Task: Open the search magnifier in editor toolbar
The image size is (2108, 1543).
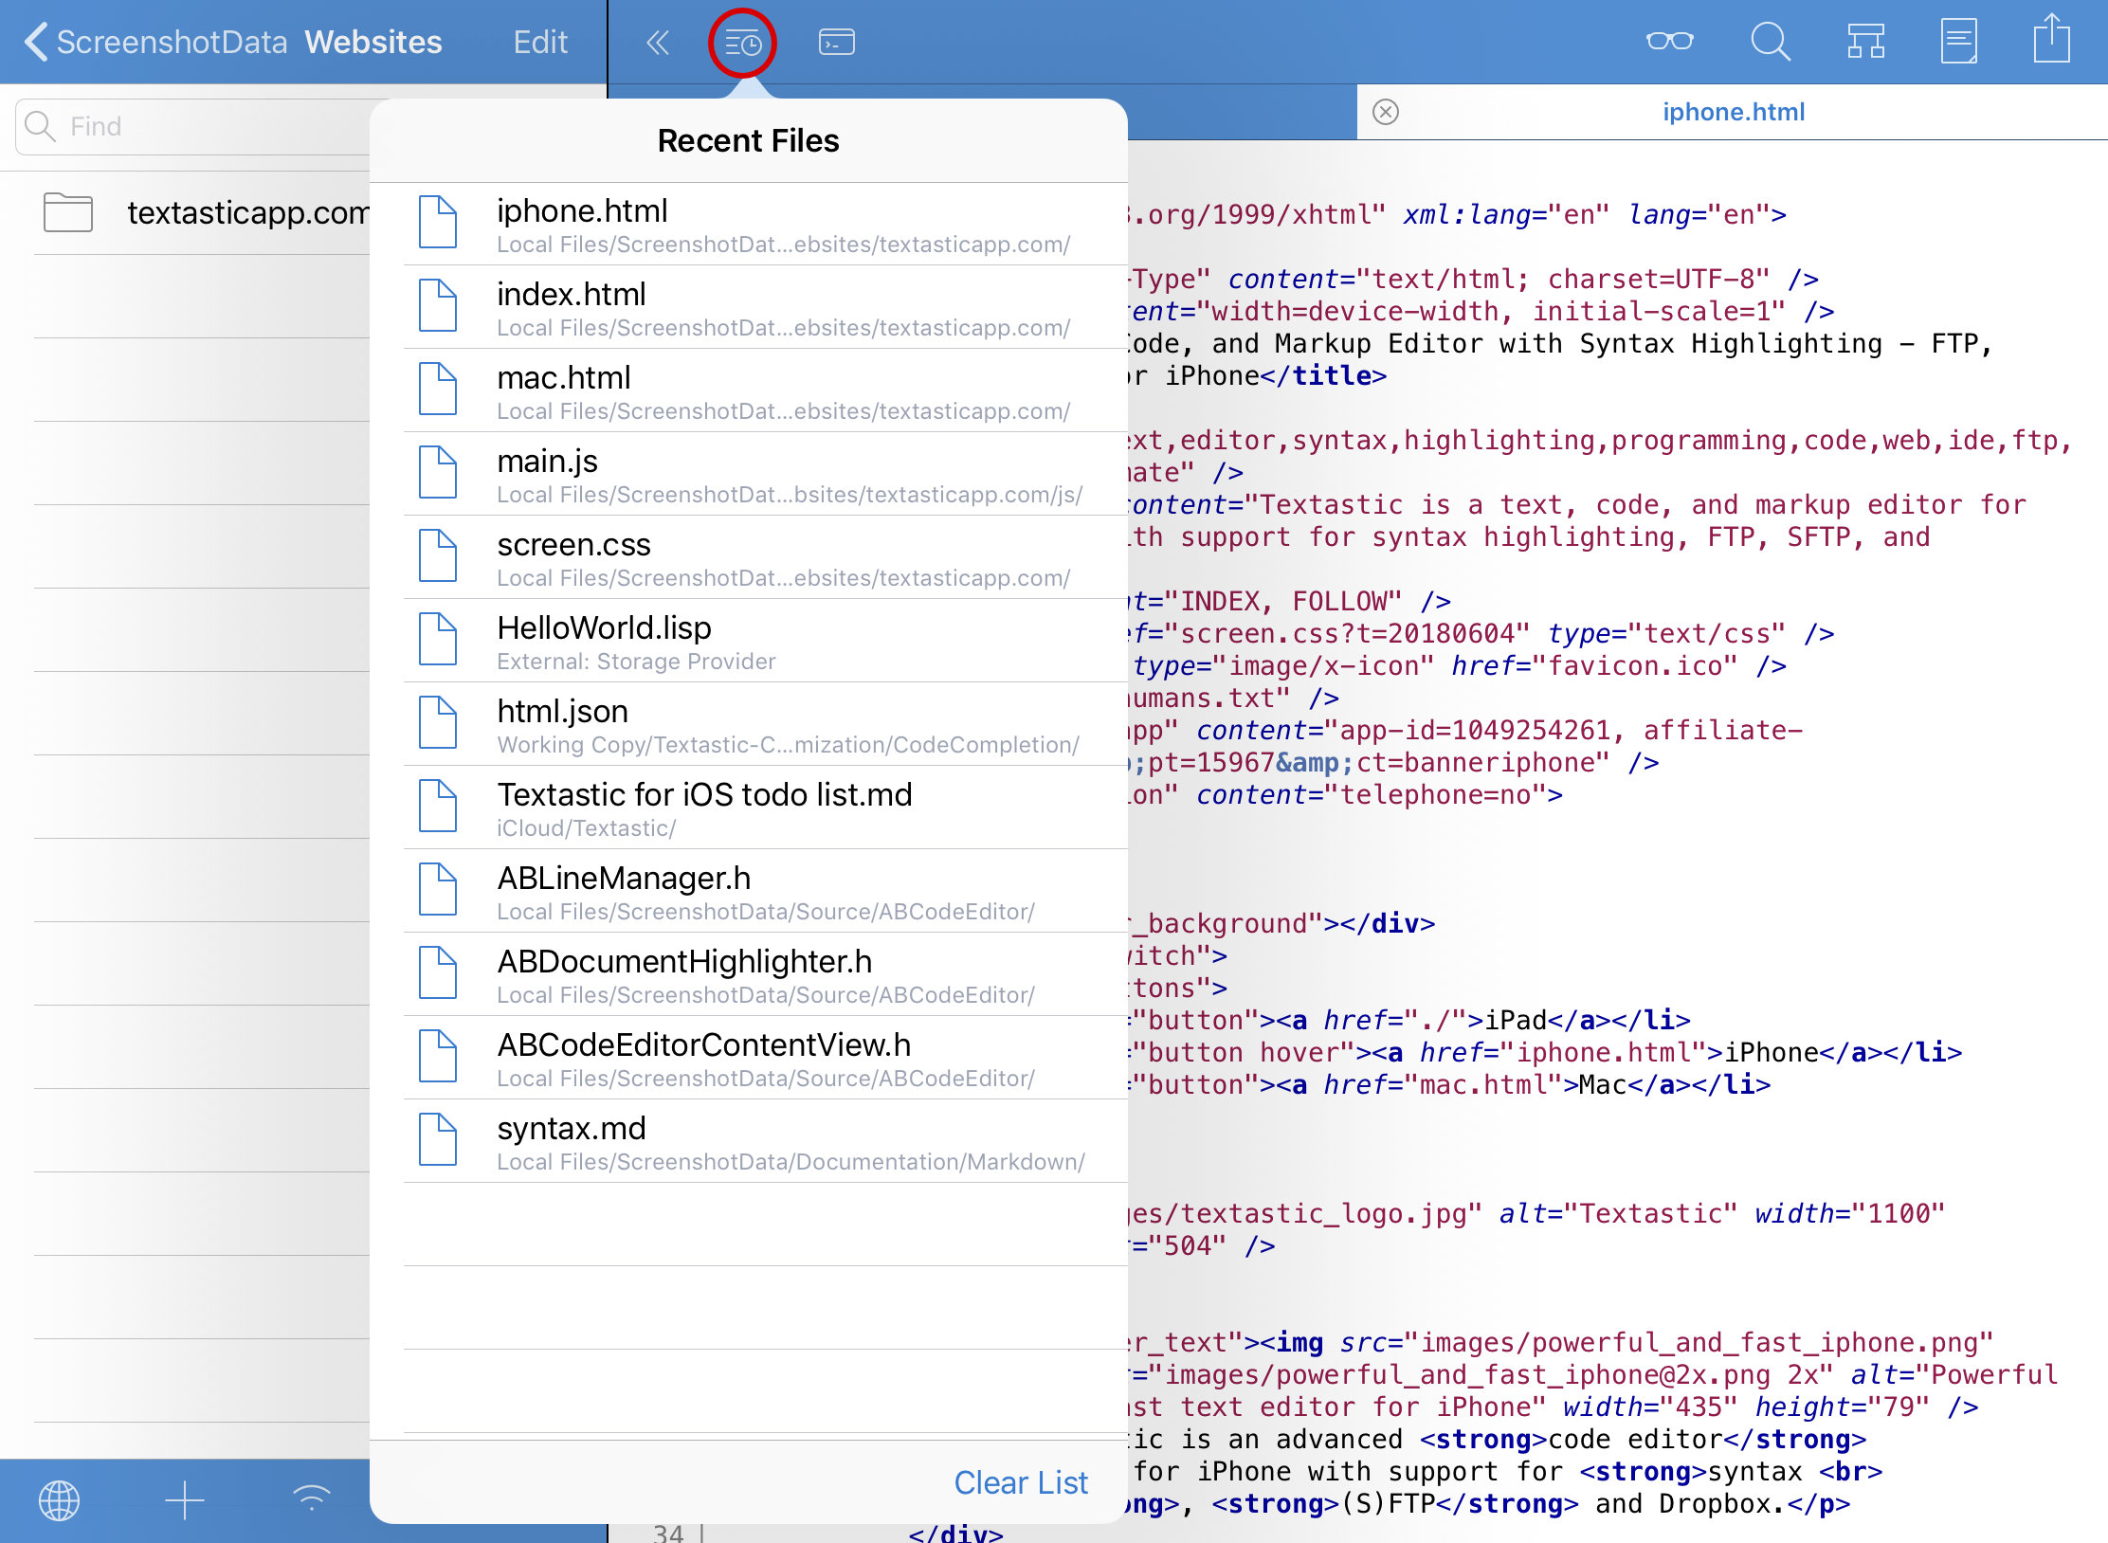Action: pos(1770,42)
